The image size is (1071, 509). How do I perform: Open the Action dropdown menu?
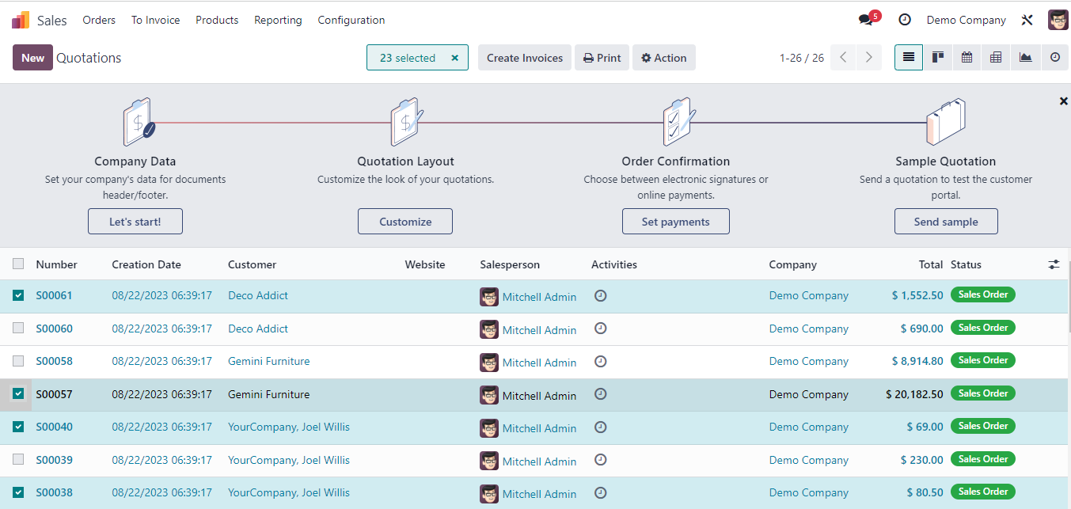[x=663, y=58]
